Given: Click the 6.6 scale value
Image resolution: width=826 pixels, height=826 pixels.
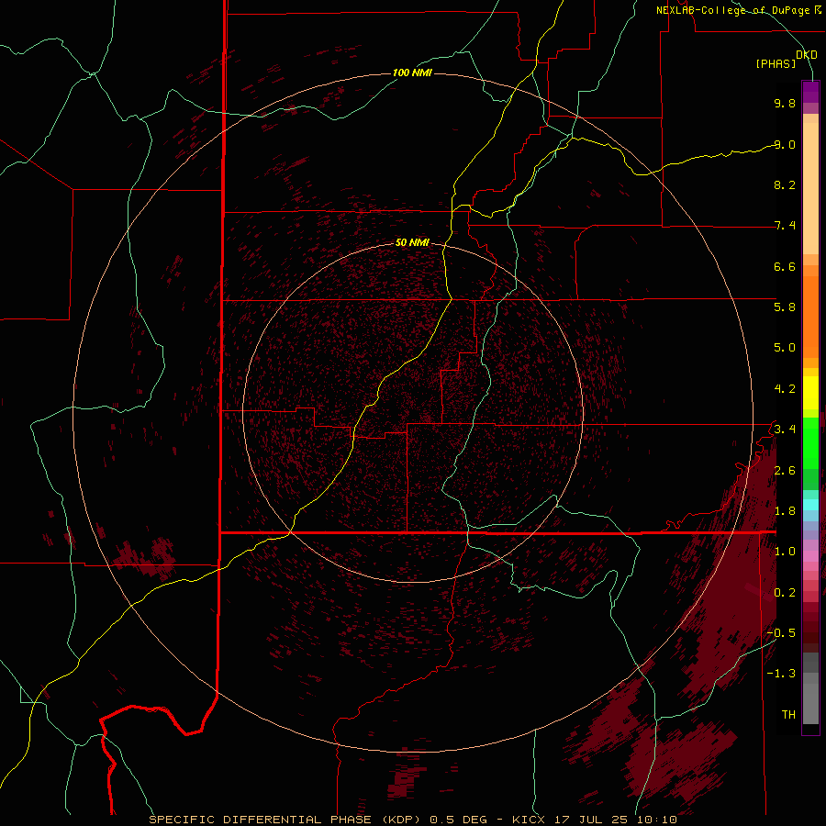Looking at the screenshot, I should pyautogui.click(x=785, y=266).
